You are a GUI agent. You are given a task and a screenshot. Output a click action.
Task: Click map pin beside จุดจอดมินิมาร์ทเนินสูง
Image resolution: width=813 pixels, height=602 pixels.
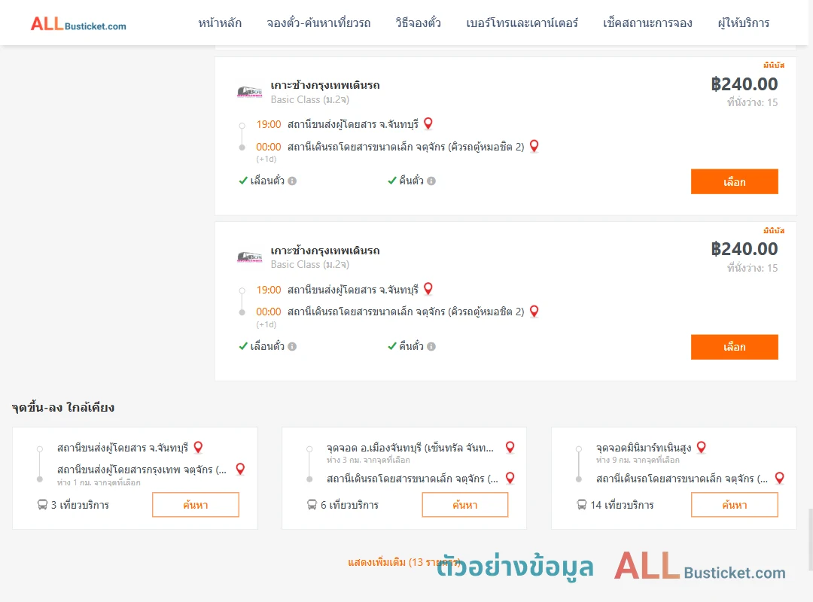(x=702, y=447)
